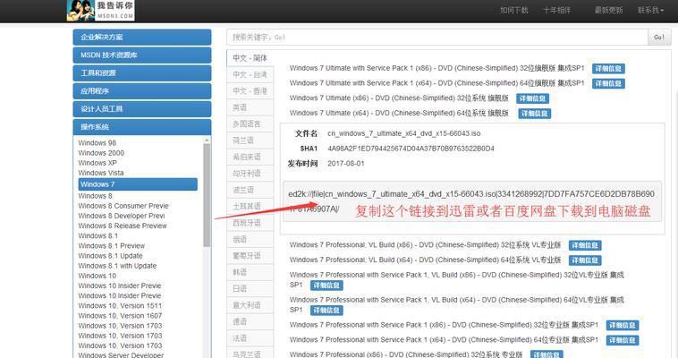Open the 最新更新 navigation link
Screen dimensions: 678x358
pyautogui.click(x=608, y=10)
